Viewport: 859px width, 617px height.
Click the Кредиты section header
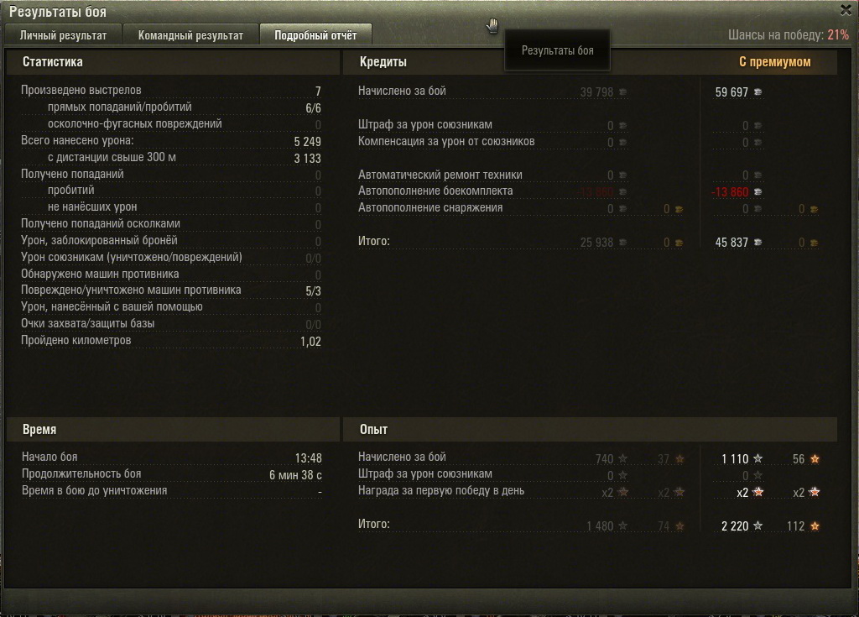(383, 62)
